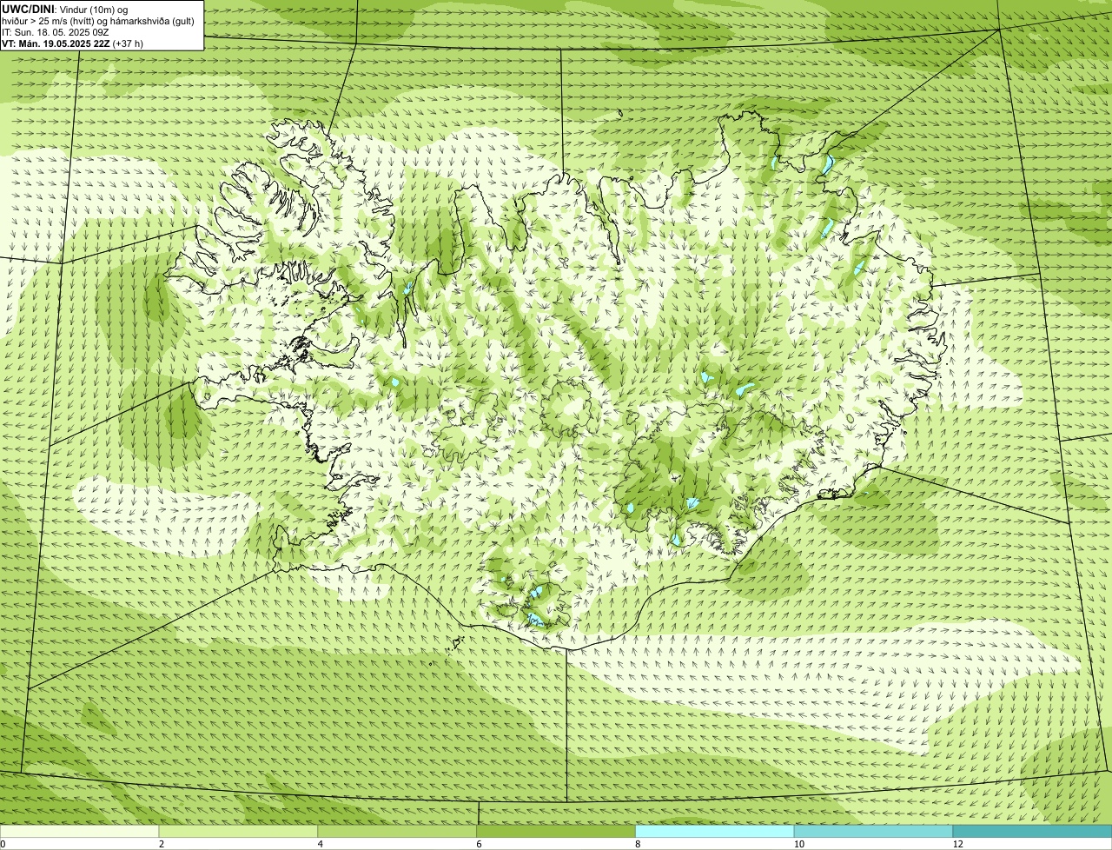Image resolution: width=1112 pixels, height=850 pixels.
Task: Click the teal legend swatch above 12 m/s
Action: pos(1032,832)
